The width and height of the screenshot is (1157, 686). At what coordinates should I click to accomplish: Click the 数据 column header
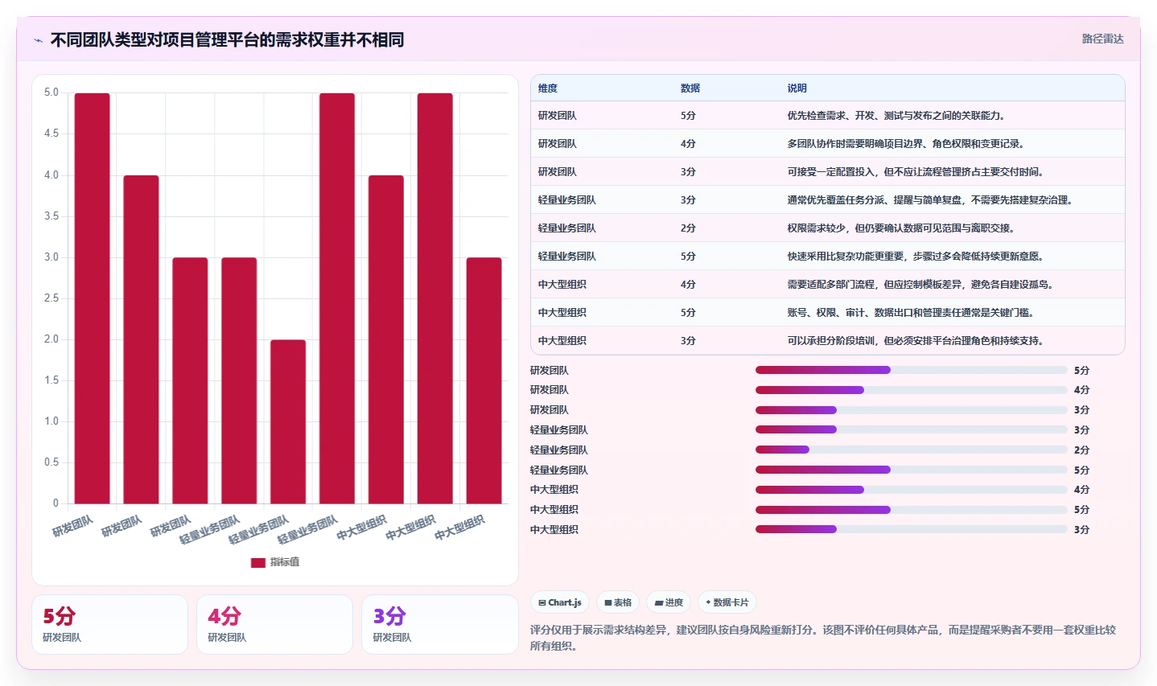690,88
